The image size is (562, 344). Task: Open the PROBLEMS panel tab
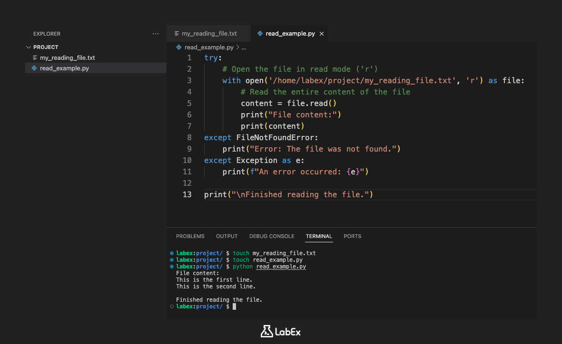click(x=190, y=236)
